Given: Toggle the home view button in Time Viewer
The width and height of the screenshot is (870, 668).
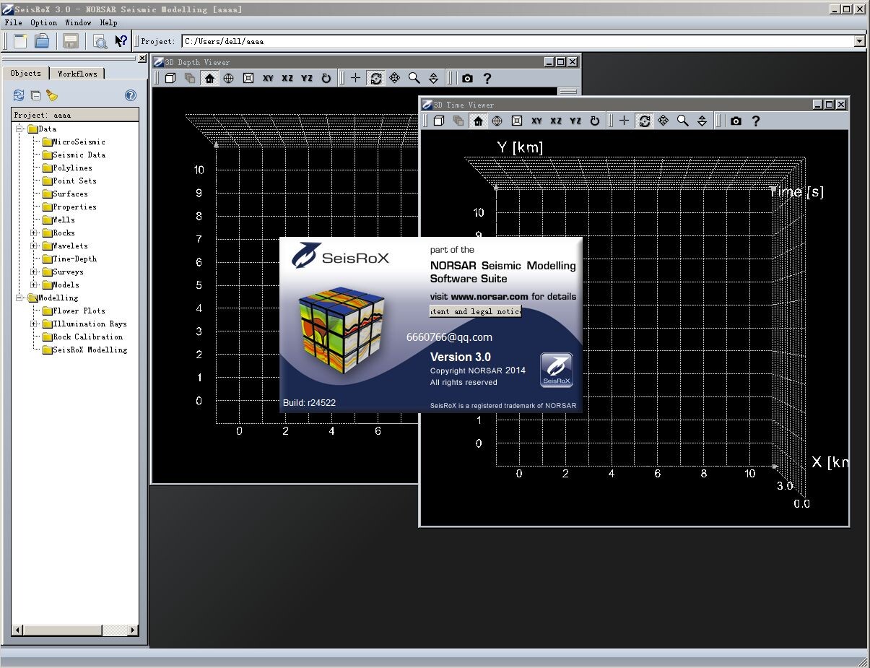Looking at the screenshot, I should (478, 121).
